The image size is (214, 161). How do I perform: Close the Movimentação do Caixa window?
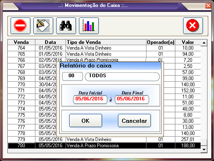tap(208, 6)
